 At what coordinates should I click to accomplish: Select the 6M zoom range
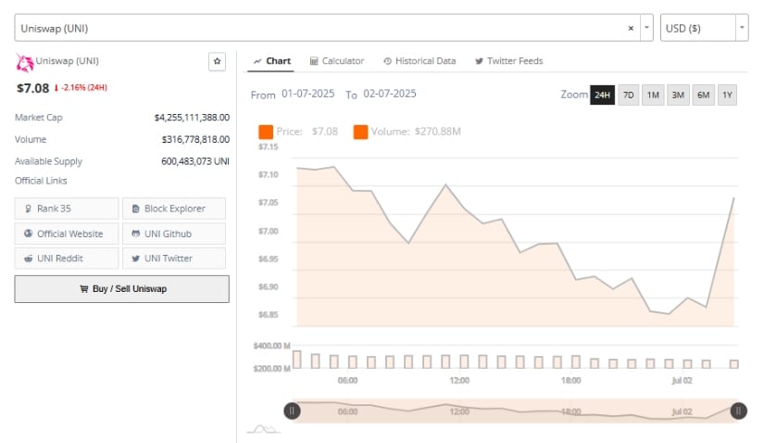(x=703, y=95)
